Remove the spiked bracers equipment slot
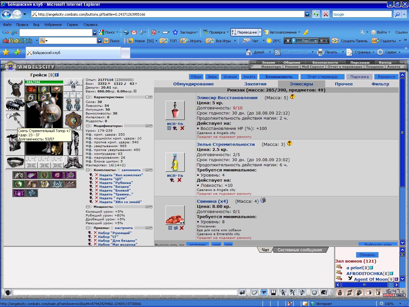The image size is (409, 307). pyautogui.click(x=15, y=105)
